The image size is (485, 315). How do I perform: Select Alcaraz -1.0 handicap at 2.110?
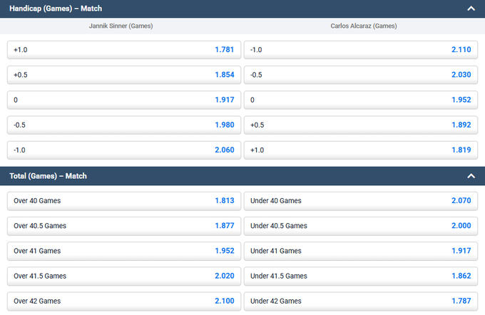point(360,50)
